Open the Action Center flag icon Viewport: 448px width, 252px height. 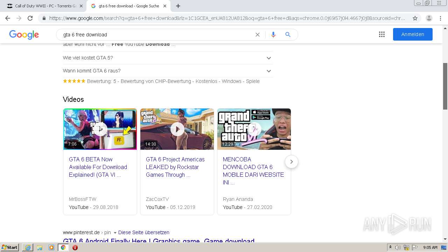415,247
